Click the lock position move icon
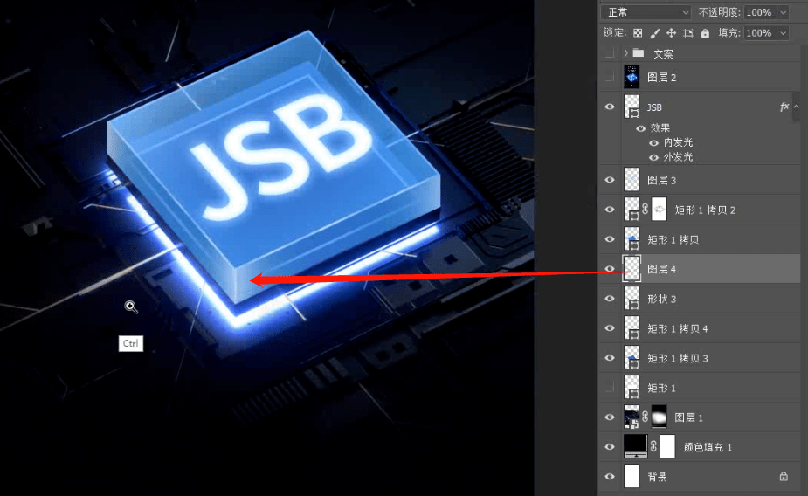This screenshot has width=808, height=496. [x=671, y=33]
